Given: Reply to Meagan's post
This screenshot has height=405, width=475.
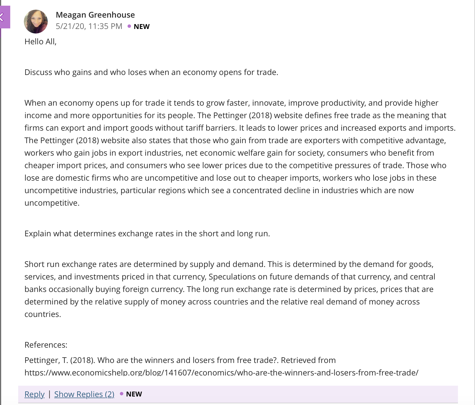Looking at the screenshot, I should tap(34, 394).
